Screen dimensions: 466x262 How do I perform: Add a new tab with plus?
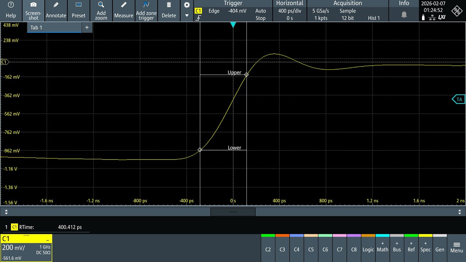click(x=87, y=27)
